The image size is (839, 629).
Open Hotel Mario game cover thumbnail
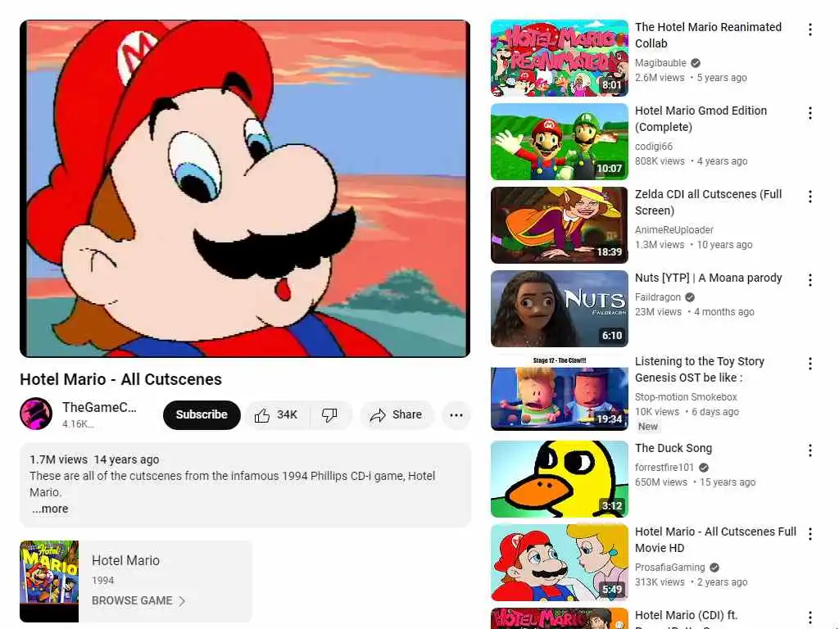click(x=49, y=581)
